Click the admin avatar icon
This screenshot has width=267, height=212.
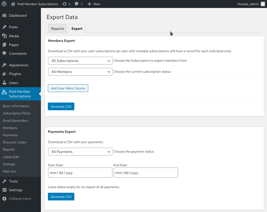pyautogui.click(x=263, y=4)
